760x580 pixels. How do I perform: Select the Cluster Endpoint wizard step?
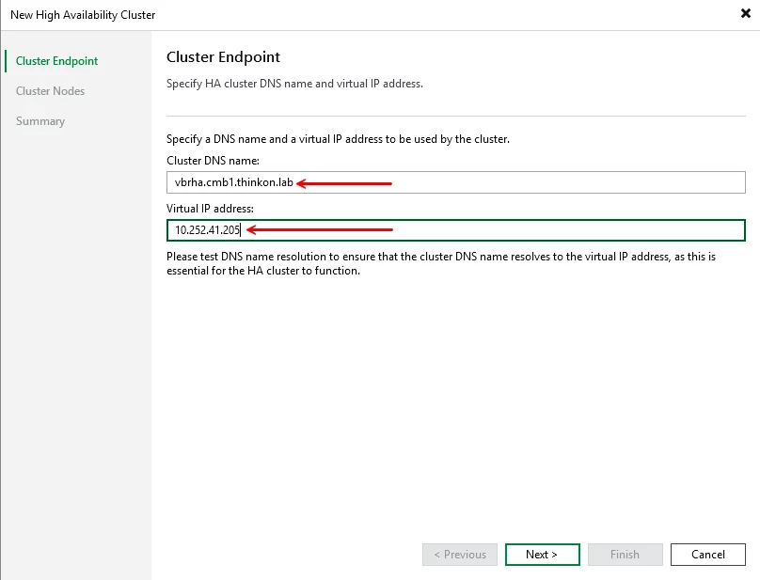tap(57, 61)
